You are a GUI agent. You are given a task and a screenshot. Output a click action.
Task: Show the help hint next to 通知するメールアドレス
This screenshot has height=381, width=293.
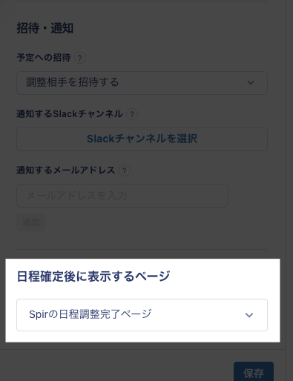point(125,170)
